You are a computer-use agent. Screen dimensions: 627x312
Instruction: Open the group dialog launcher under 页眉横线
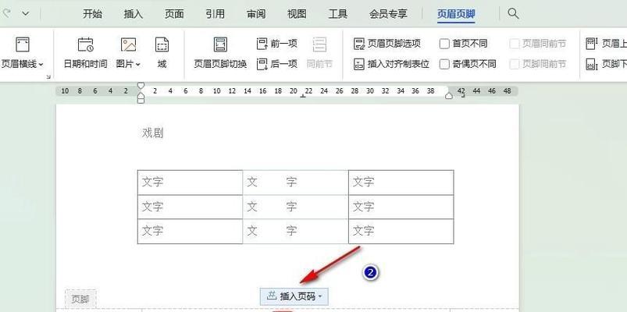click(x=48, y=76)
